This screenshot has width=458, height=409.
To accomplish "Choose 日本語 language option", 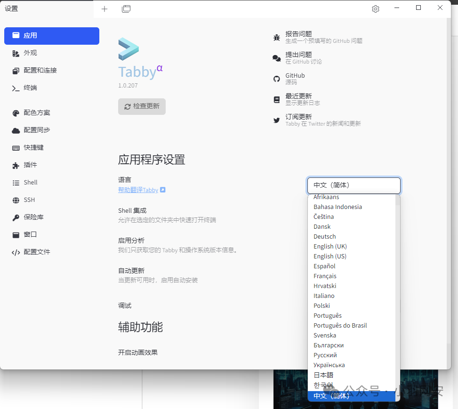I will coord(352,375).
